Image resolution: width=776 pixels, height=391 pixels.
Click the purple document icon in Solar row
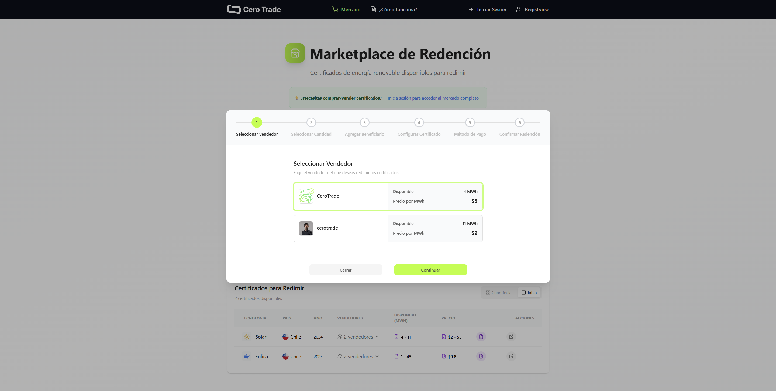coord(481,337)
